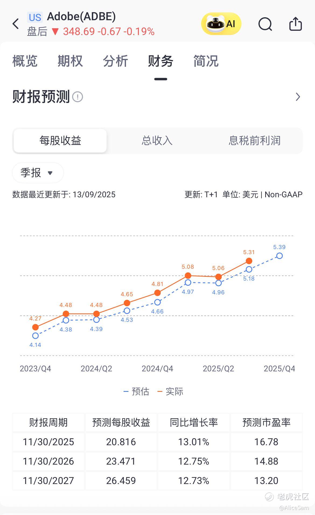Screen dimensions: 315x515
Task: Tap the 26.459 EPS forecast cell
Action: [121, 481]
